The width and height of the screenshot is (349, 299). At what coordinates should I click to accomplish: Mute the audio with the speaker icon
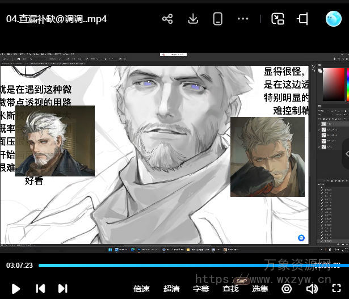coord(312,289)
